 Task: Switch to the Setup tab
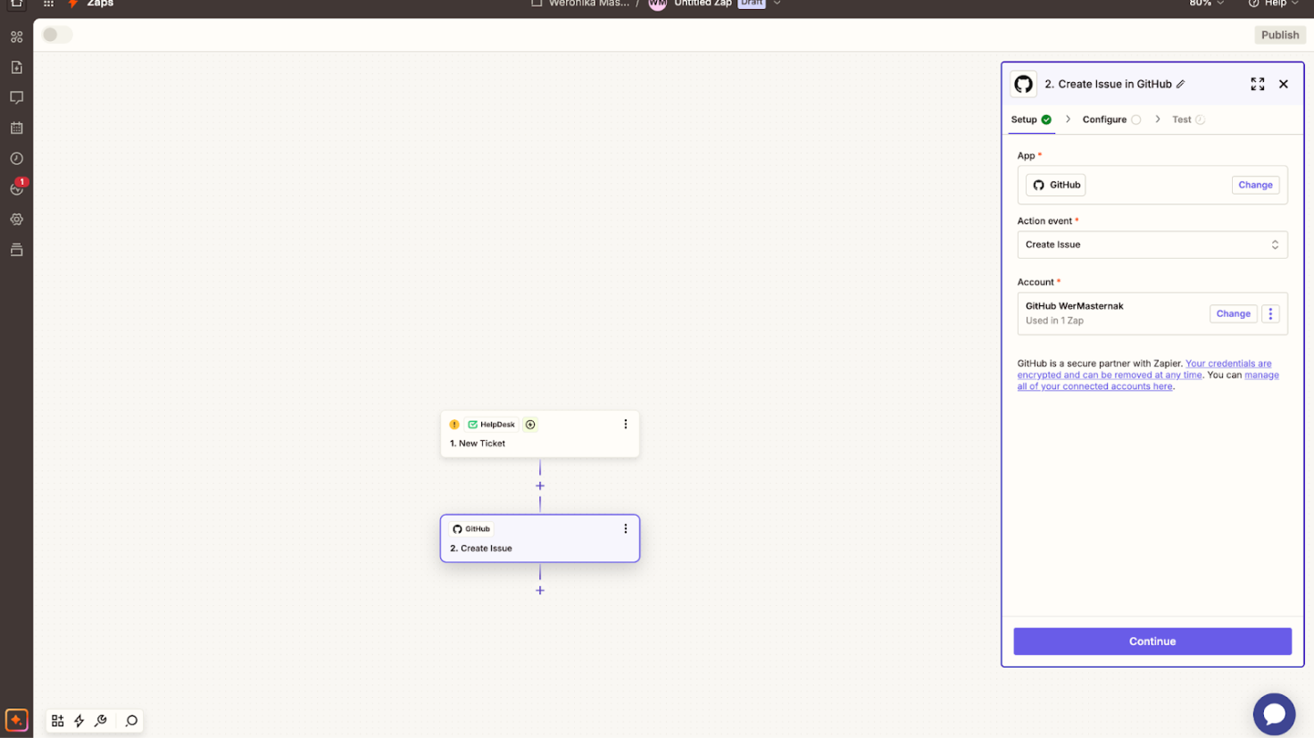1031,120
